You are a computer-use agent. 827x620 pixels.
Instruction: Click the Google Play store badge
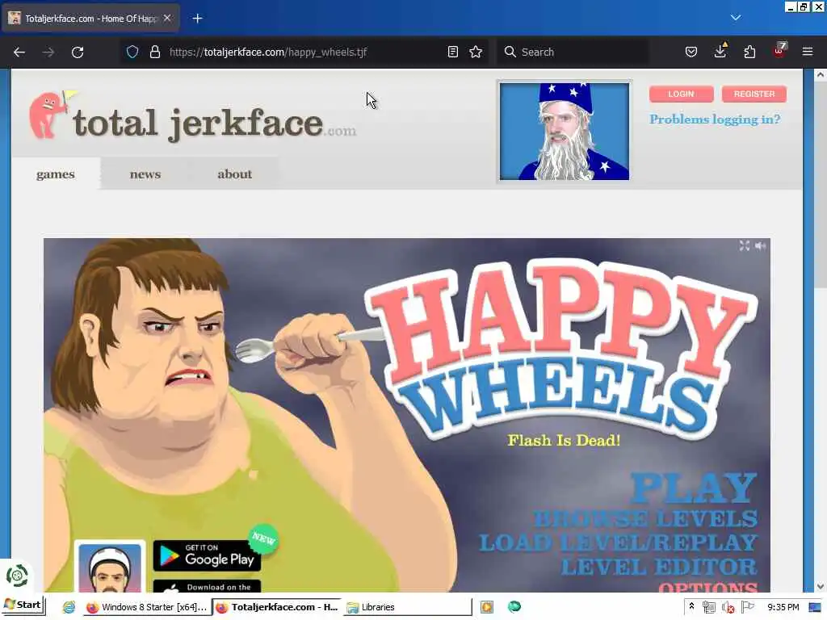click(x=207, y=555)
